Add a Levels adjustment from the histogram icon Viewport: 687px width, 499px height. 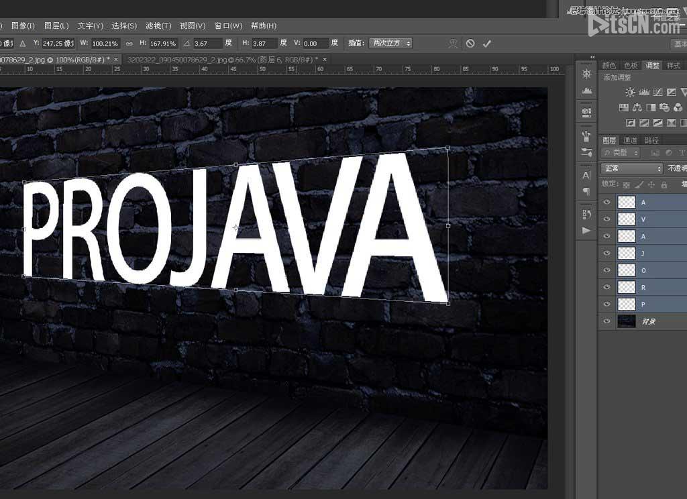click(644, 93)
